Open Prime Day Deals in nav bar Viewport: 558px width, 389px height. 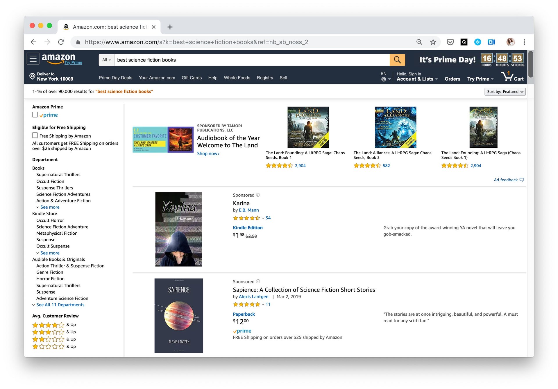[115, 78]
